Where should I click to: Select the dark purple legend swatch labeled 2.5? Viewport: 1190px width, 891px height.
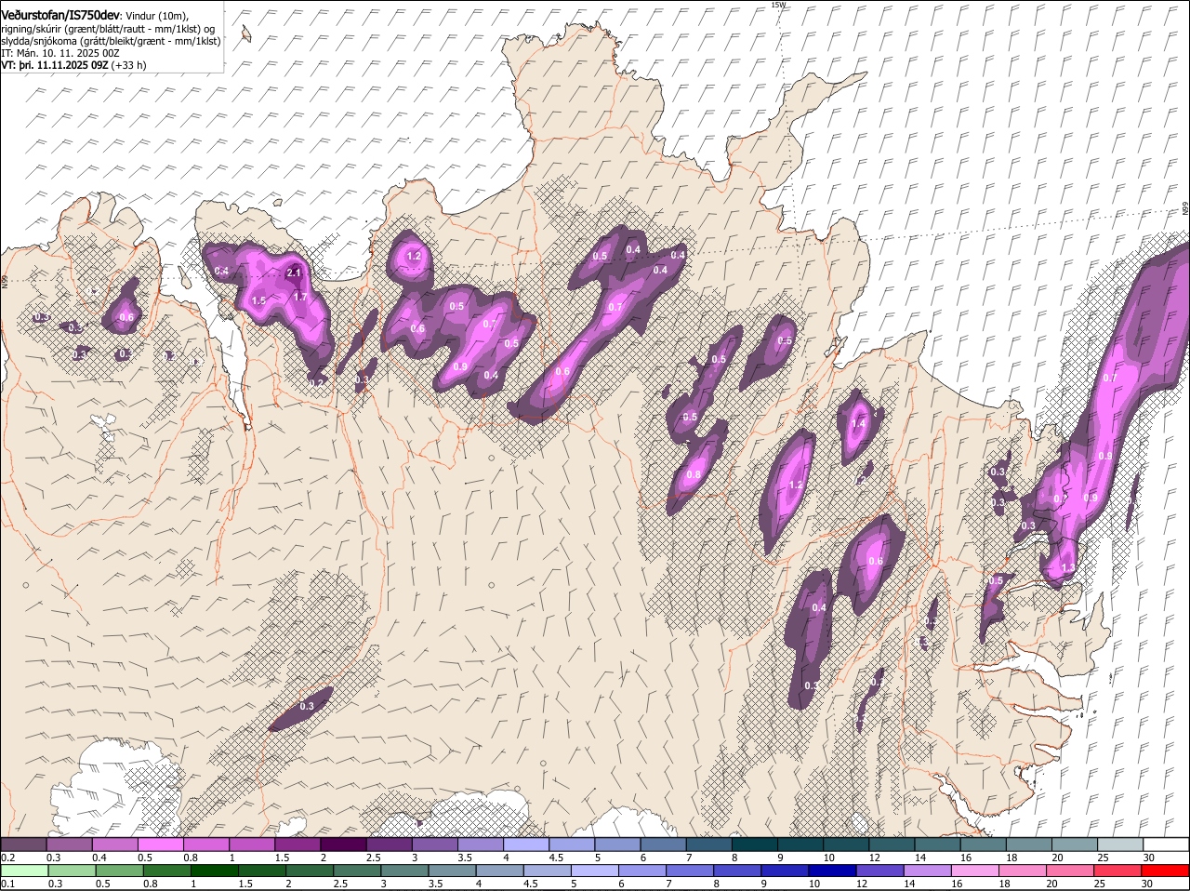coord(389,844)
